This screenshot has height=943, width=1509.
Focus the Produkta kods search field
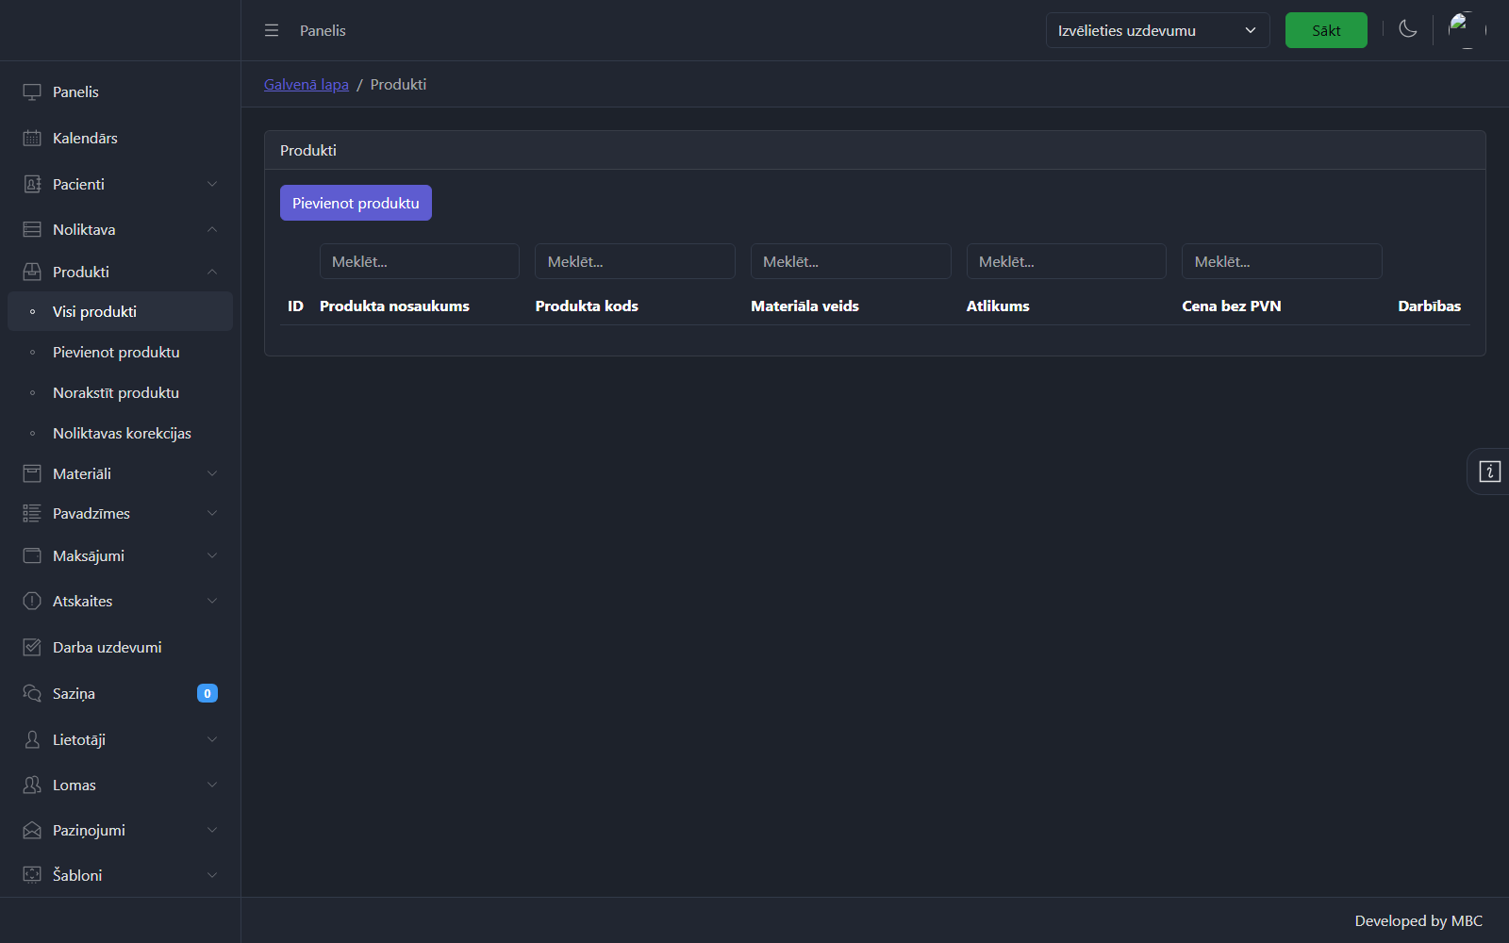pyautogui.click(x=635, y=261)
